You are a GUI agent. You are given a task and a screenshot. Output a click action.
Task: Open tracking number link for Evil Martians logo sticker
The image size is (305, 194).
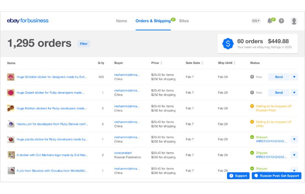click(271, 157)
